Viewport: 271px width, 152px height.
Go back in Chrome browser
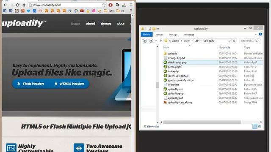click(5, 5)
